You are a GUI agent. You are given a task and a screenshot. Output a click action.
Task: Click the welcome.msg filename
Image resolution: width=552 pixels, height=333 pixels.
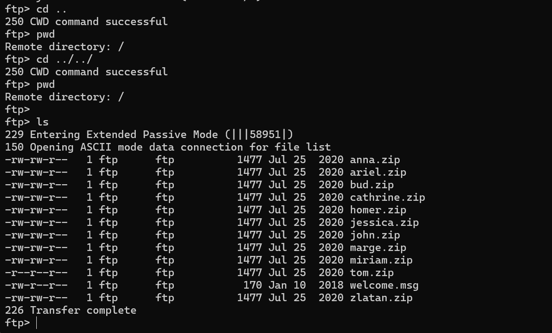pyautogui.click(x=384, y=285)
